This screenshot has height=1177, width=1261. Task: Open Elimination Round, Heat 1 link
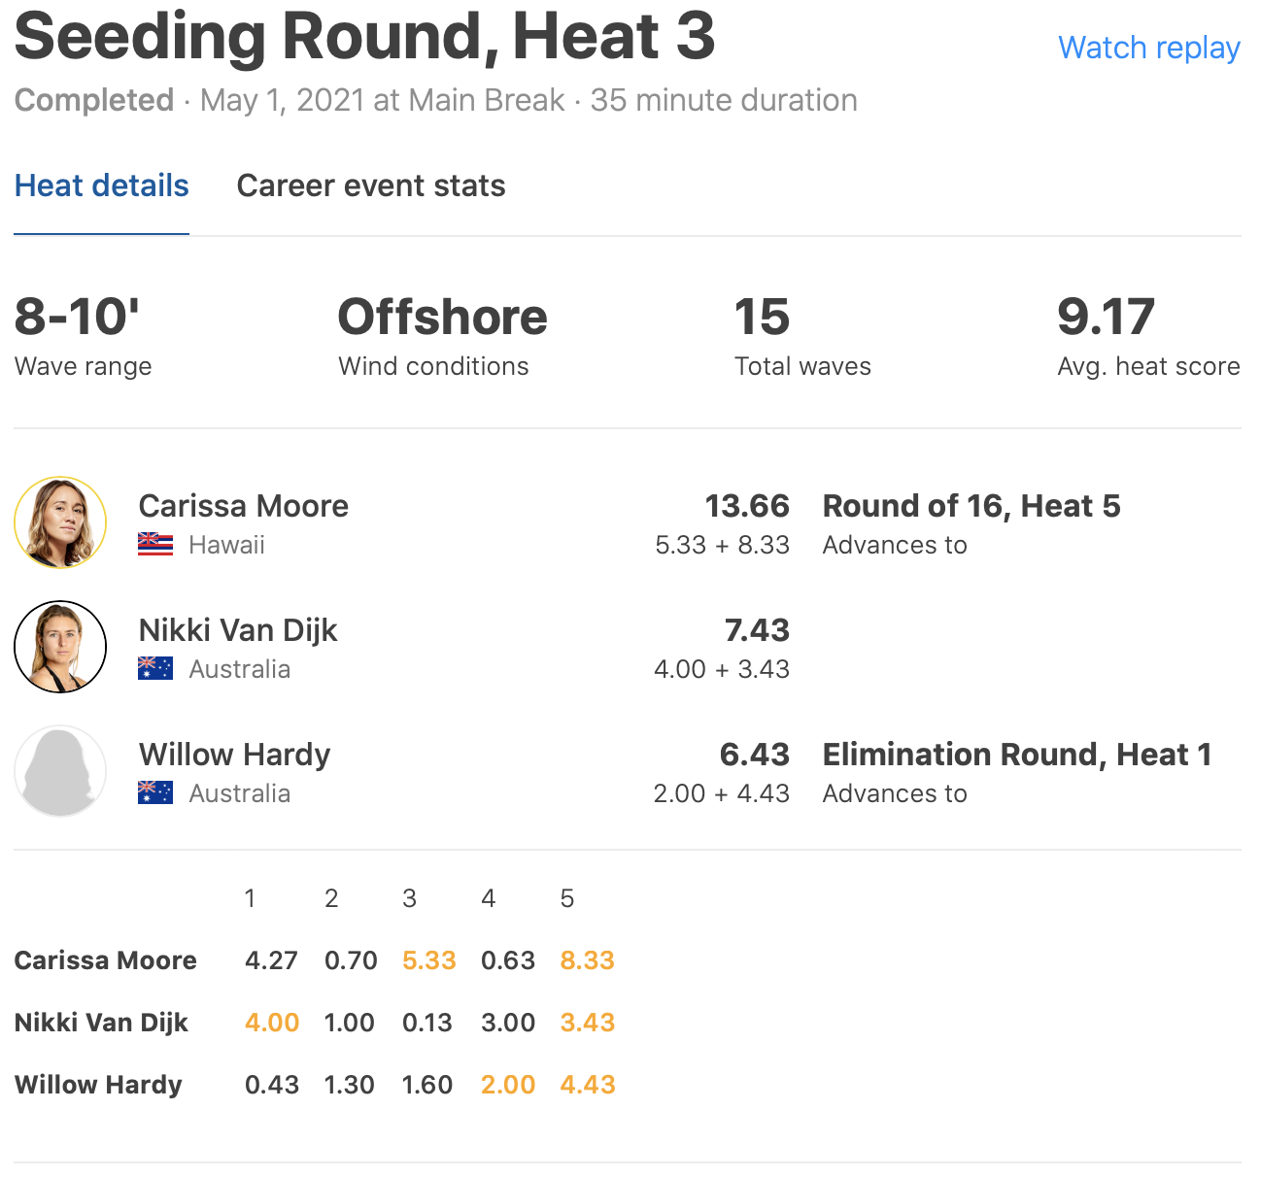pos(1017,755)
